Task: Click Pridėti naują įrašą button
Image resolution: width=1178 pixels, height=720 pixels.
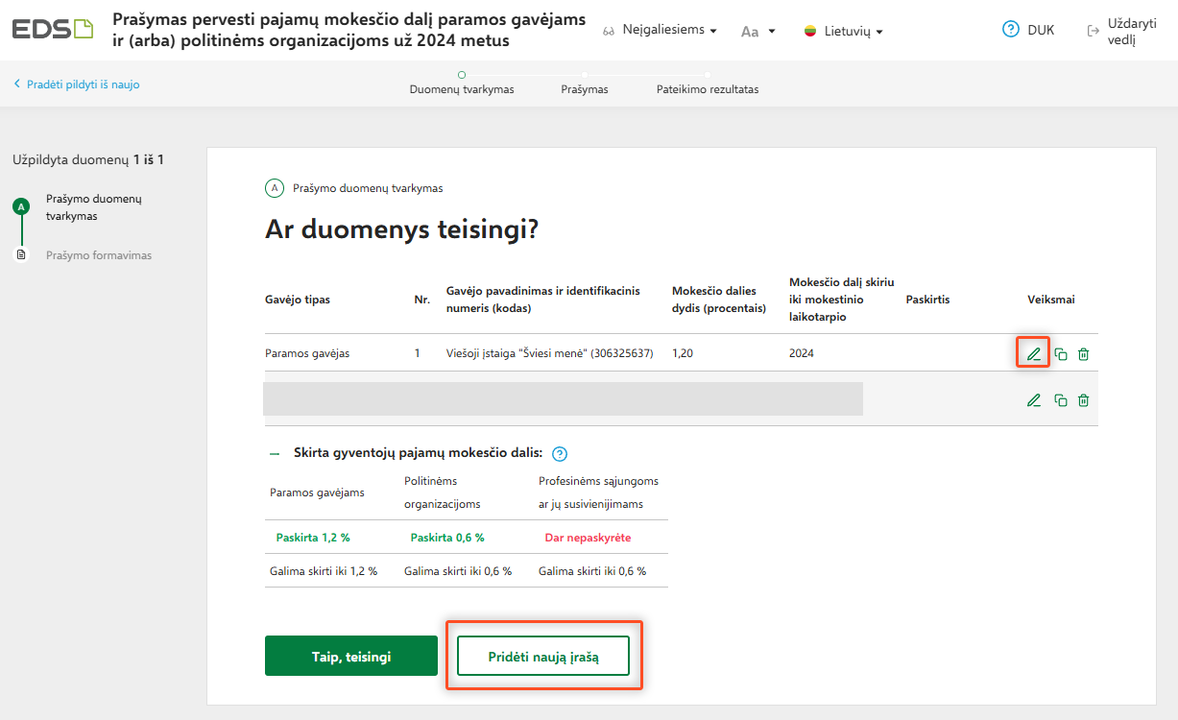Action: [x=543, y=657]
